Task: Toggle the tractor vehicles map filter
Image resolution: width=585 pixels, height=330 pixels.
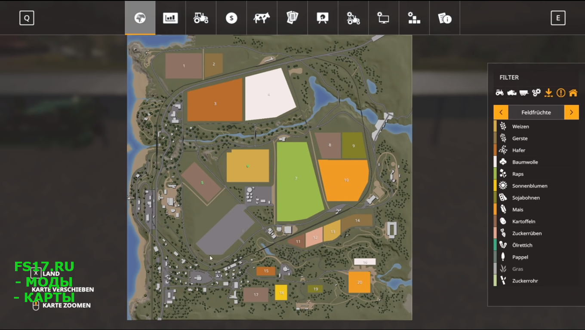Action: point(499,92)
